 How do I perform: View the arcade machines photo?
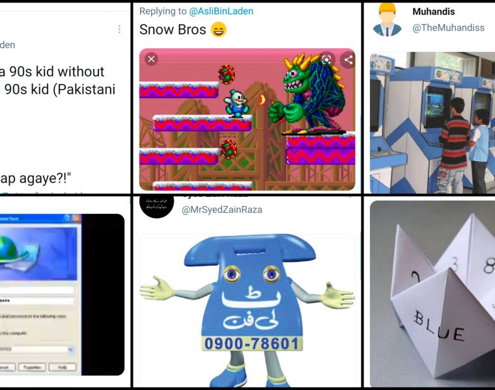432,123
